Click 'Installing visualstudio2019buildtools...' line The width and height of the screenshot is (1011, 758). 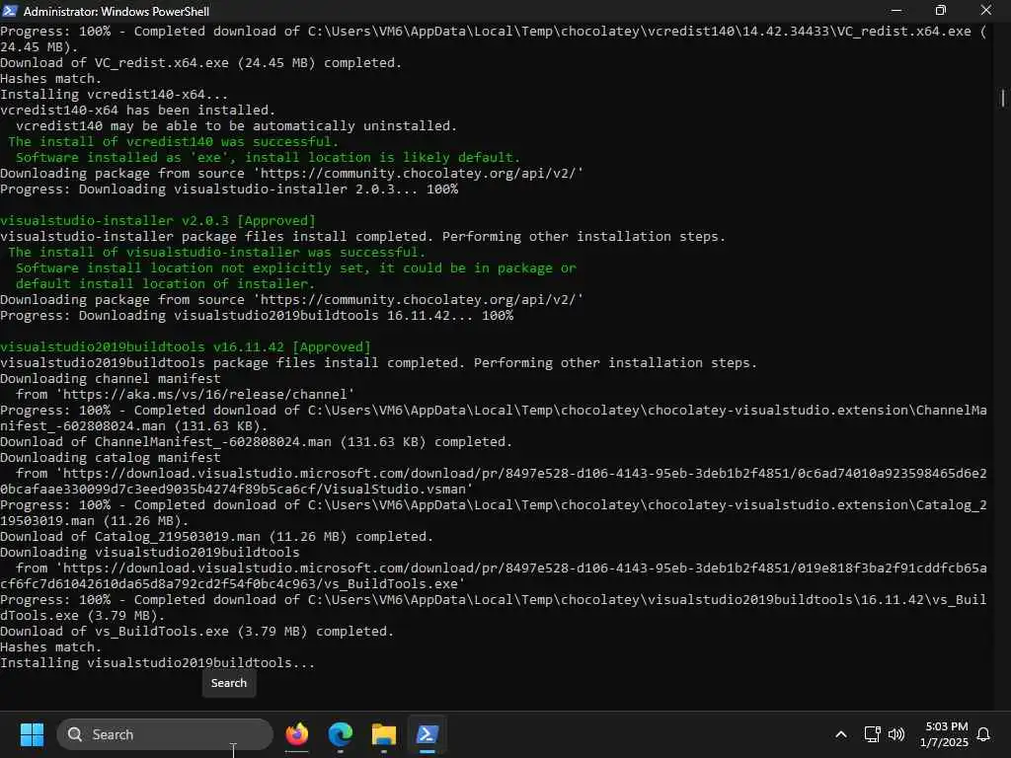pyautogui.click(x=157, y=662)
